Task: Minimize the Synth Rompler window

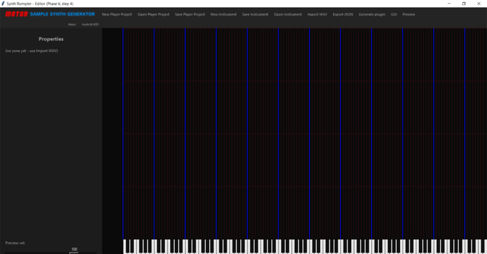Action: (449, 4)
